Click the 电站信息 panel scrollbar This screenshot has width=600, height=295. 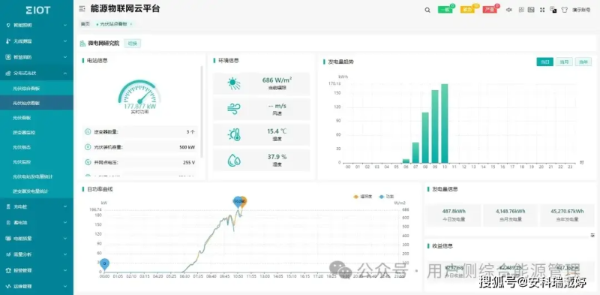pyautogui.click(x=202, y=111)
